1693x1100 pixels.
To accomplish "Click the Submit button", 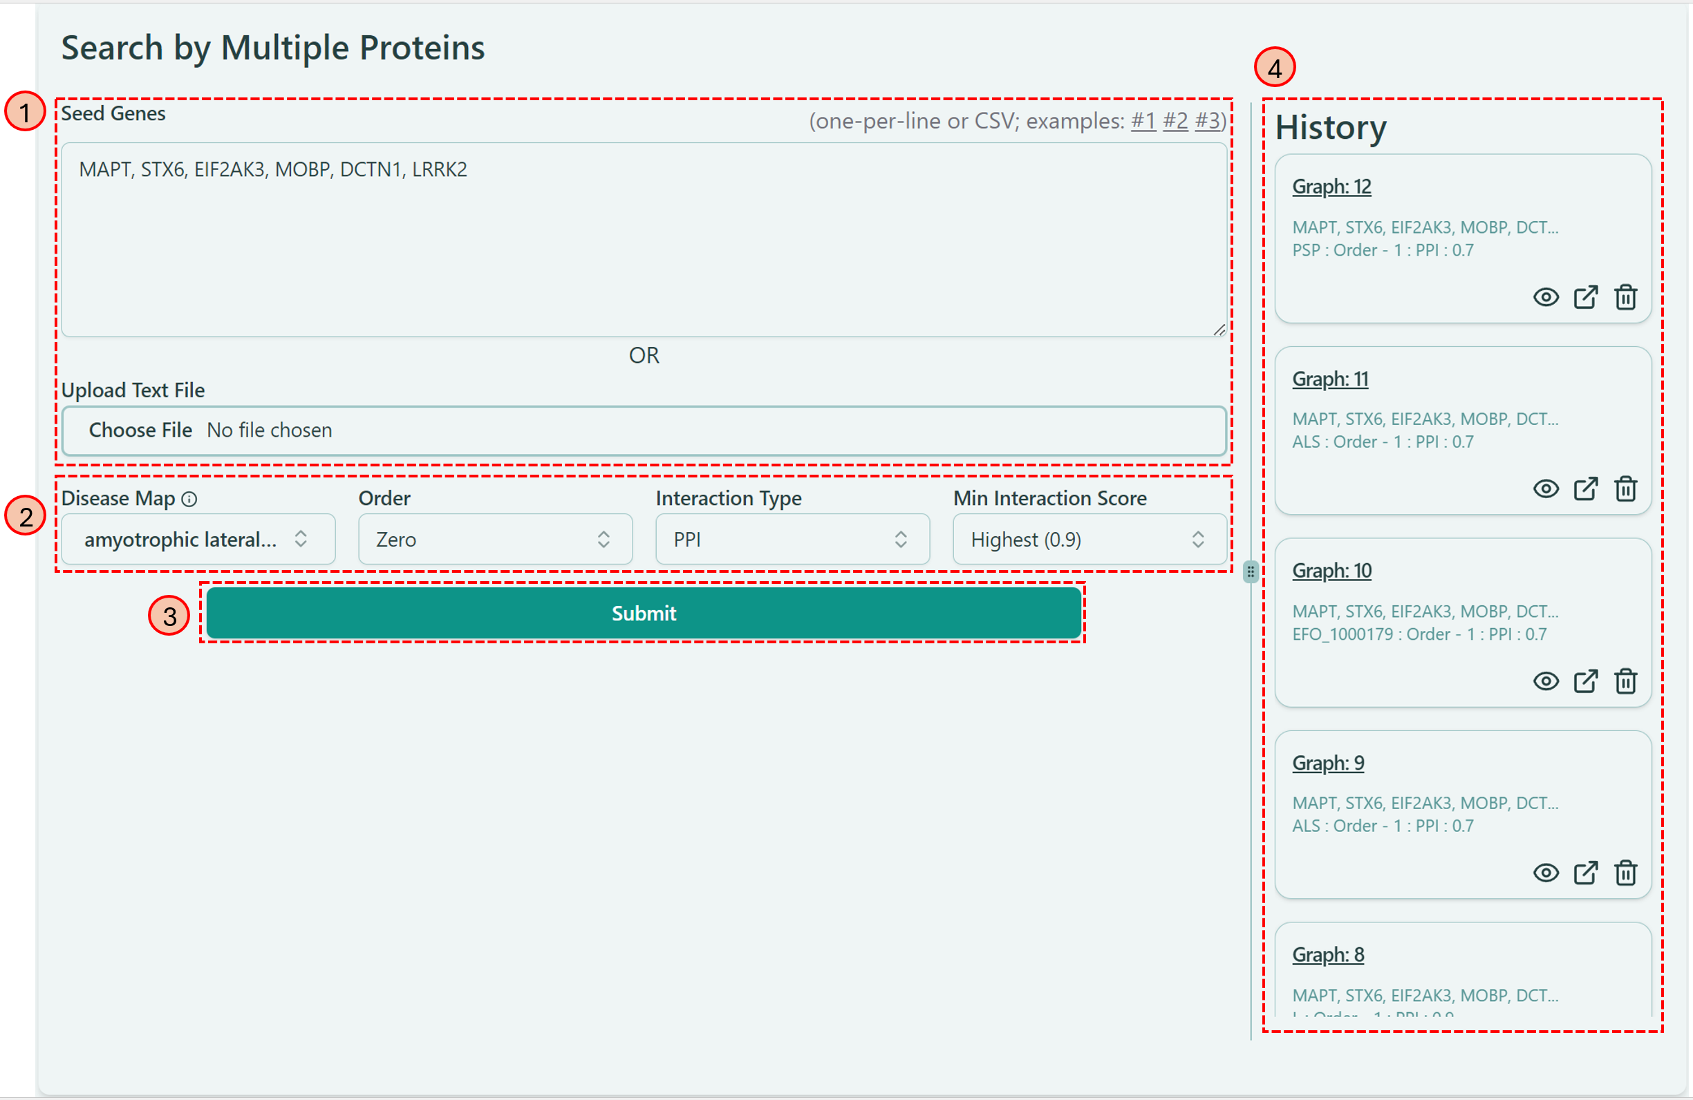I will 644,613.
